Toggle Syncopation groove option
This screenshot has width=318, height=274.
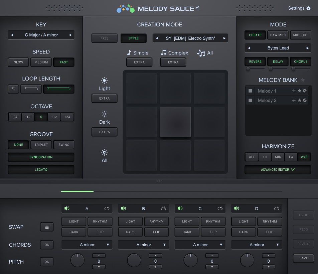(41, 157)
